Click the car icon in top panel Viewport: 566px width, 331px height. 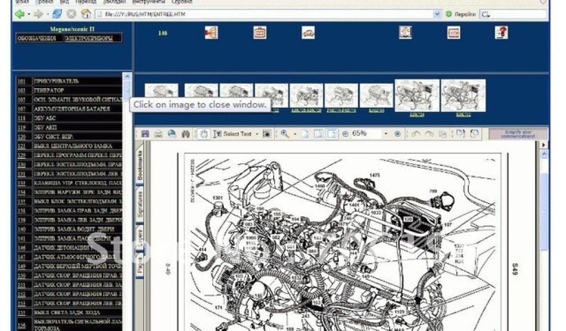308,33
